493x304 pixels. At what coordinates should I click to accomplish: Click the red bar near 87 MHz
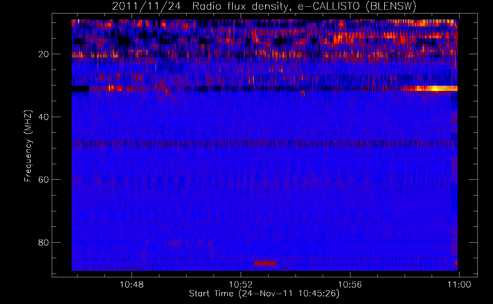coord(265,263)
